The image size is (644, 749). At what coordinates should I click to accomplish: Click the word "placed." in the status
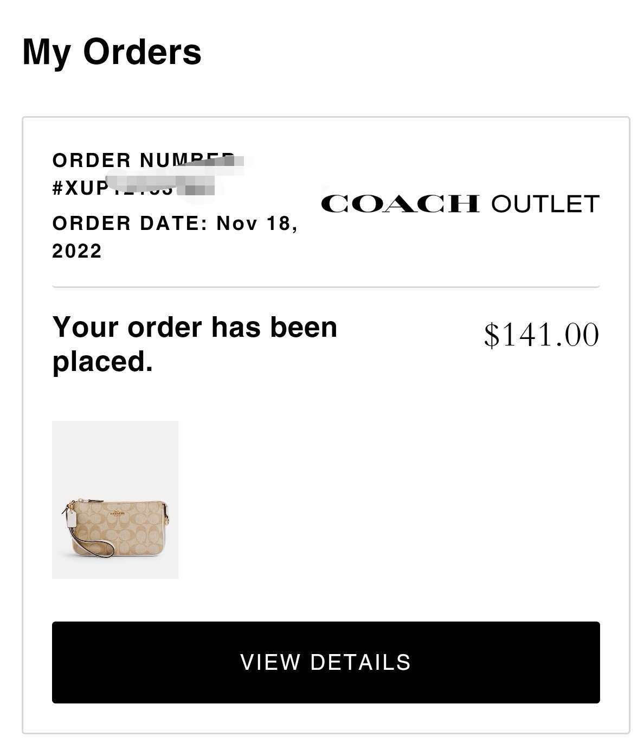(102, 361)
